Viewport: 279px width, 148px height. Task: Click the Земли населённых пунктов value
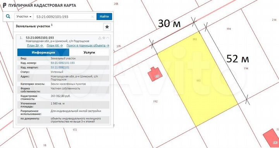(68, 84)
